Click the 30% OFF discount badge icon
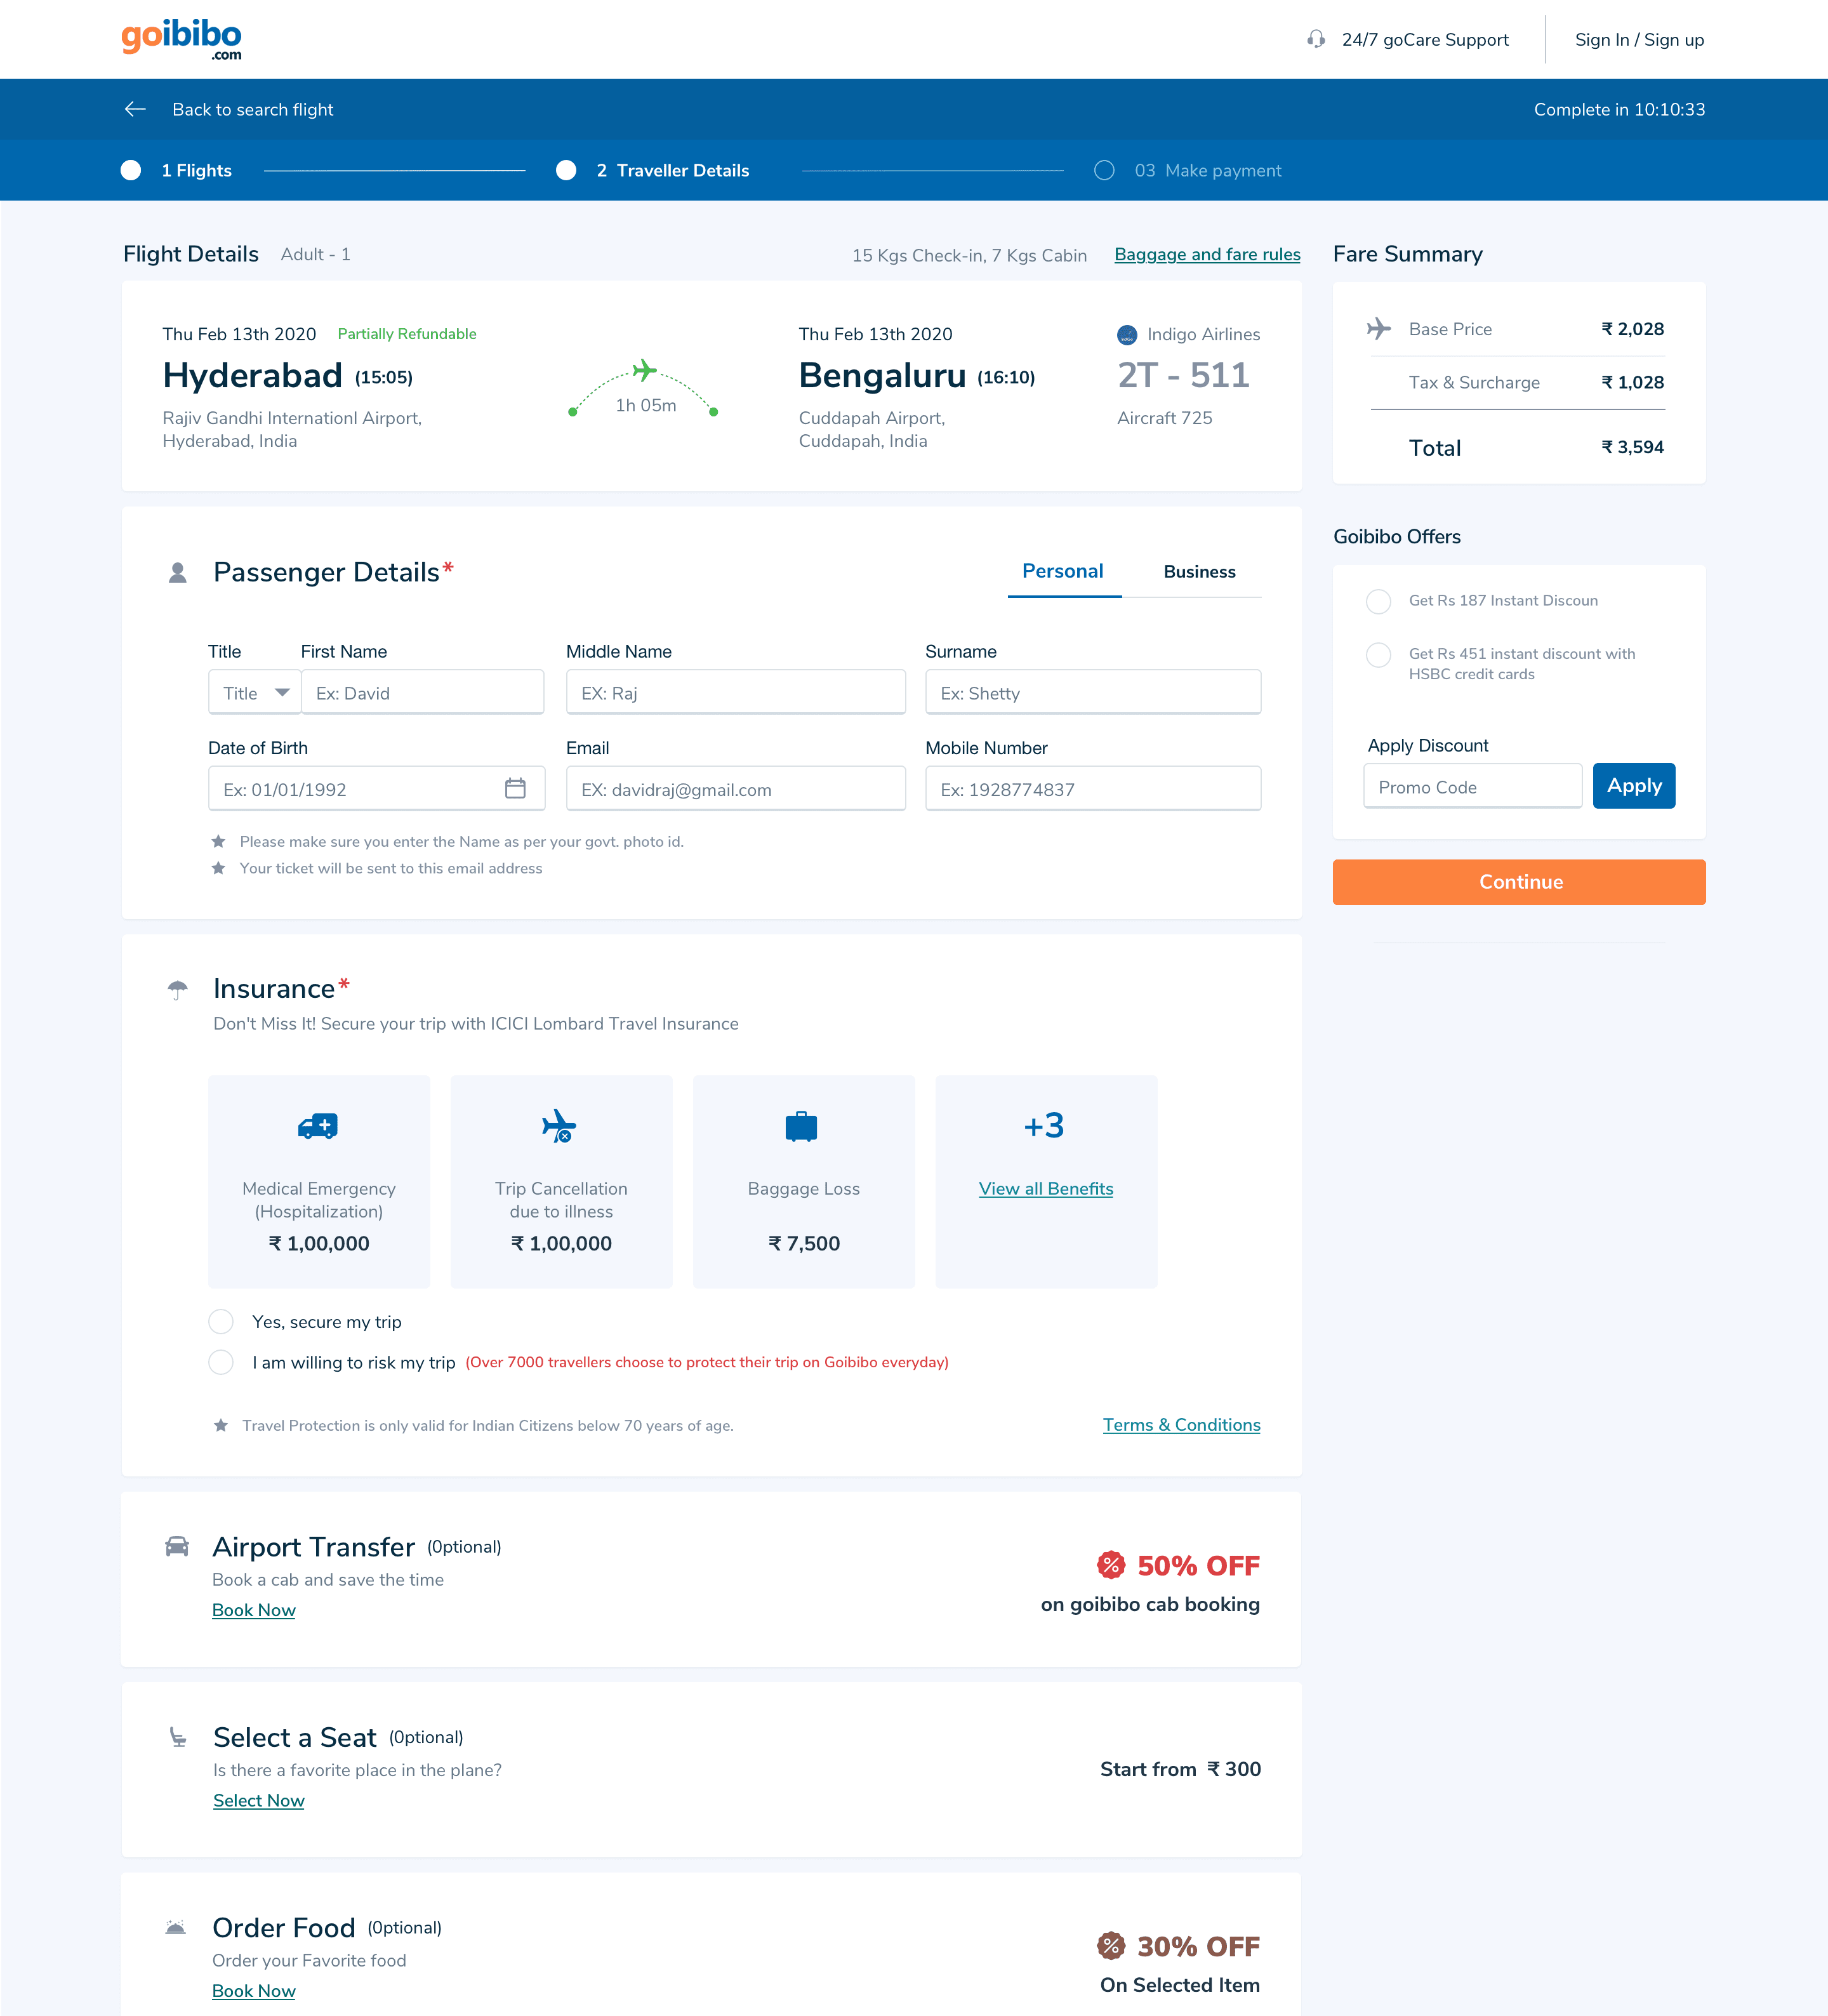1828x2016 pixels. (1111, 1946)
